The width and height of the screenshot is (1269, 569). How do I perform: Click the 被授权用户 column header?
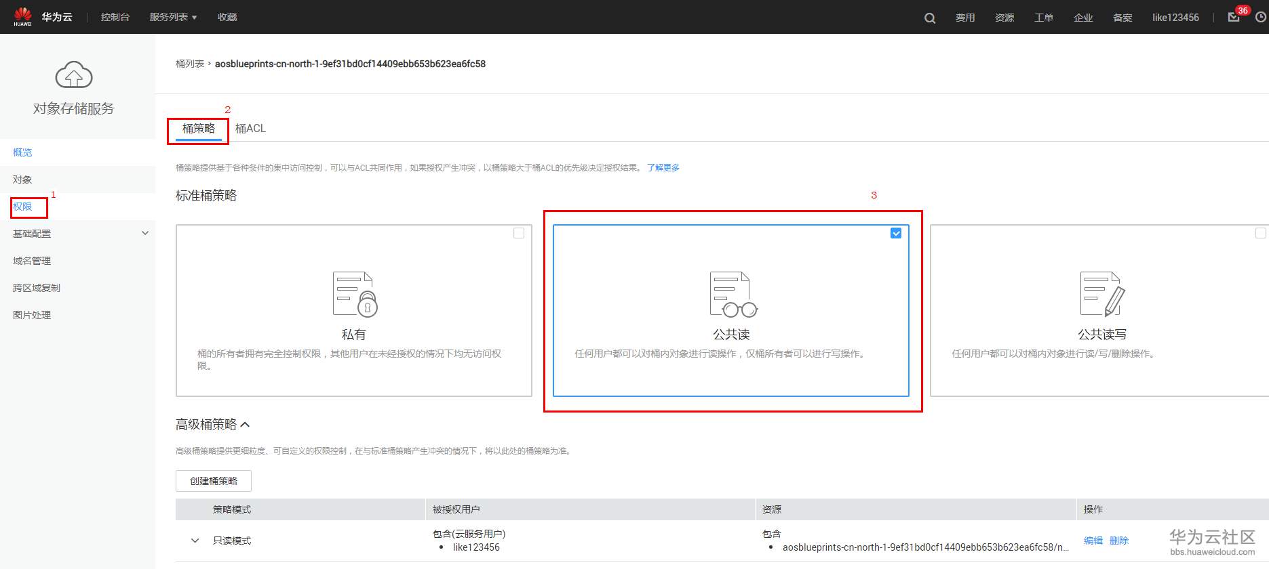pyautogui.click(x=456, y=509)
